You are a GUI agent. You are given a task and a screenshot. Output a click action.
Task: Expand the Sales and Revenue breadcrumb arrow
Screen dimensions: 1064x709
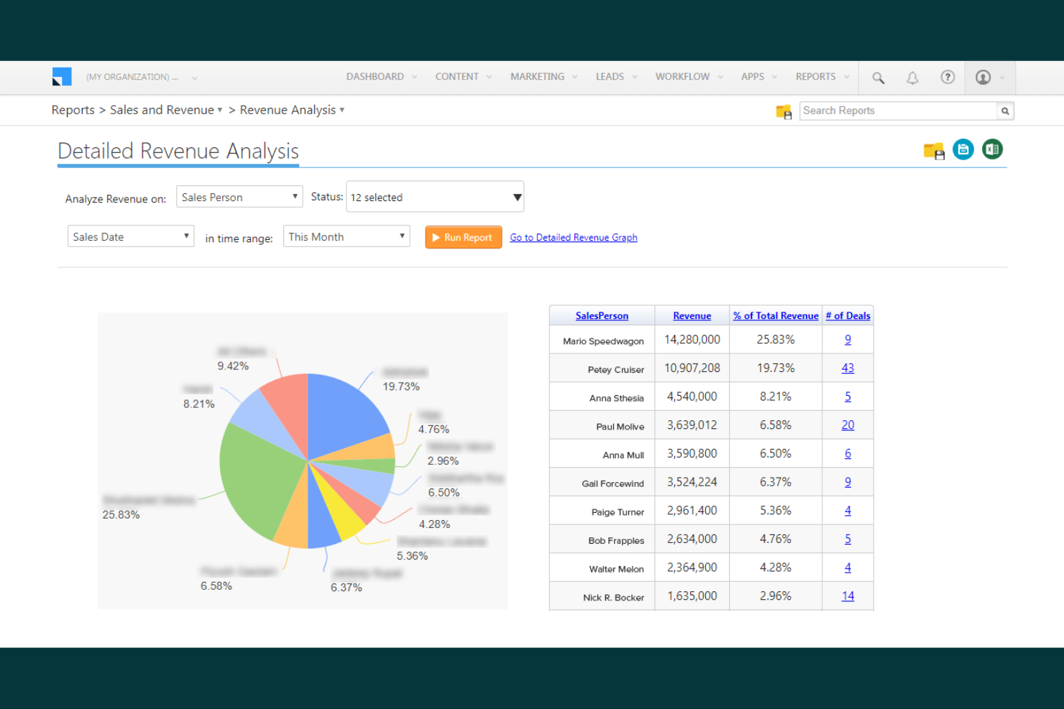pyautogui.click(x=220, y=110)
